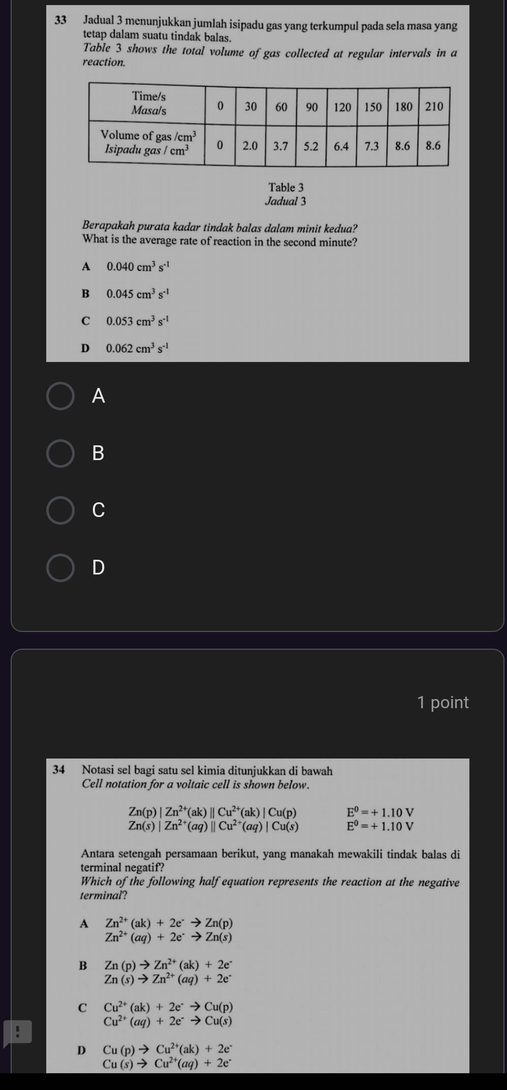This screenshot has height=1090, width=507.
Task: Click the '1 point' score label
Action: 442,702
